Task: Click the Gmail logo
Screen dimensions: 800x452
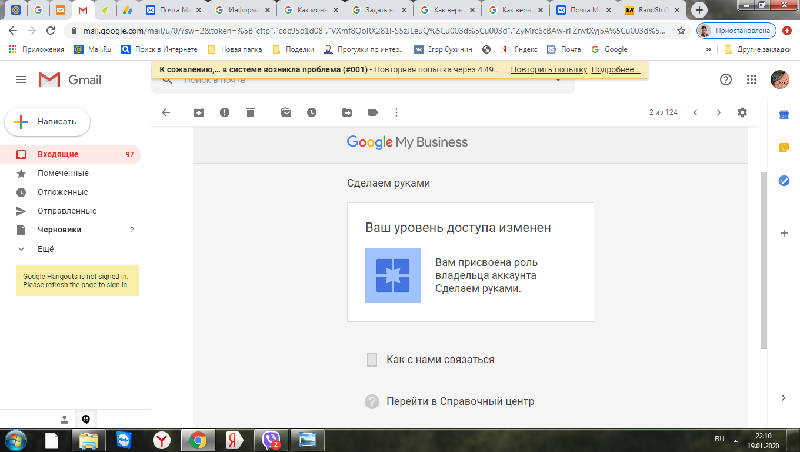Action: [x=70, y=79]
